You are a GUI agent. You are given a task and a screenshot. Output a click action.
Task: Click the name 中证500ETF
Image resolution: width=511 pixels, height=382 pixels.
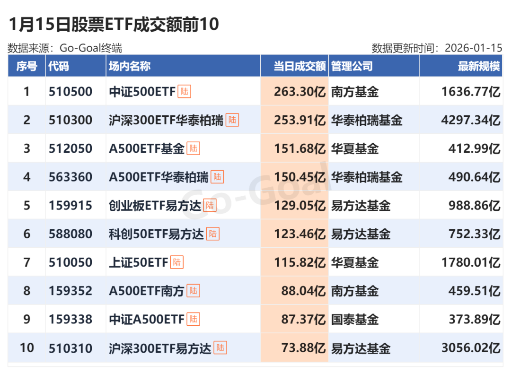coord(142,92)
